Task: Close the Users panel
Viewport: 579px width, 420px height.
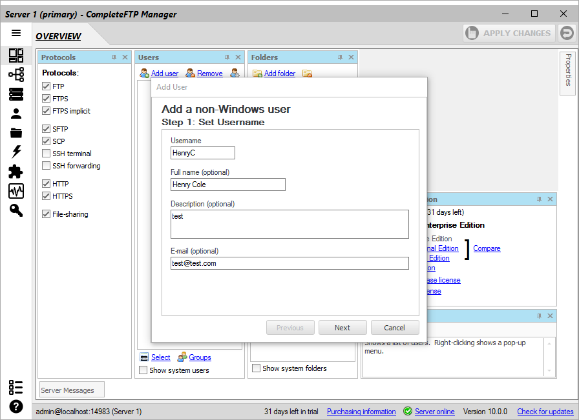Action: 238,57
